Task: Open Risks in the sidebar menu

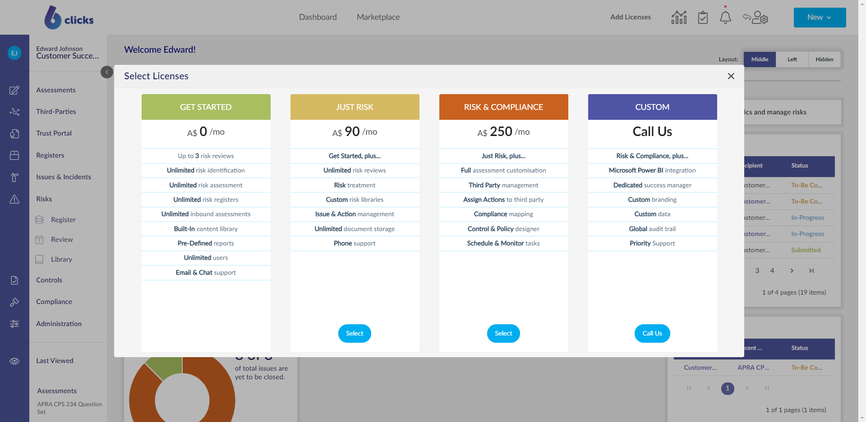Action: [x=44, y=199]
